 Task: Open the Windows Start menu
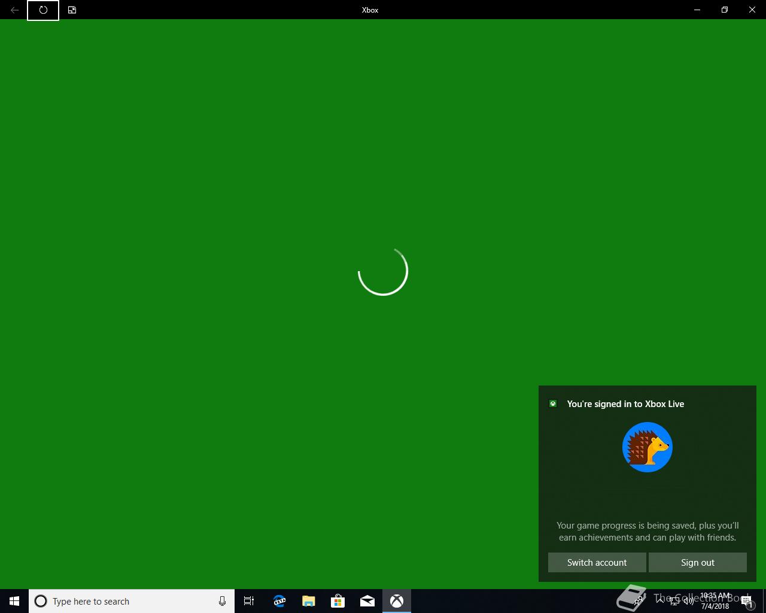tap(14, 601)
